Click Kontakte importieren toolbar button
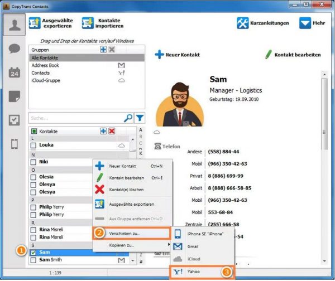This screenshot has width=335, height=281. click(103, 23)
